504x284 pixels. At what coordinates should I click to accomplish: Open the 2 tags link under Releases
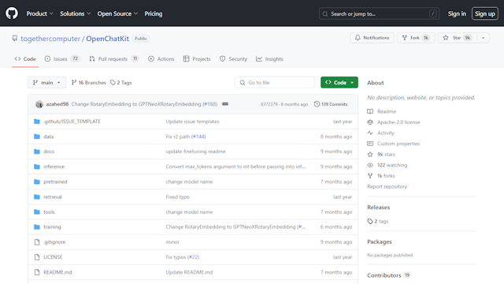tap(378, 221)
